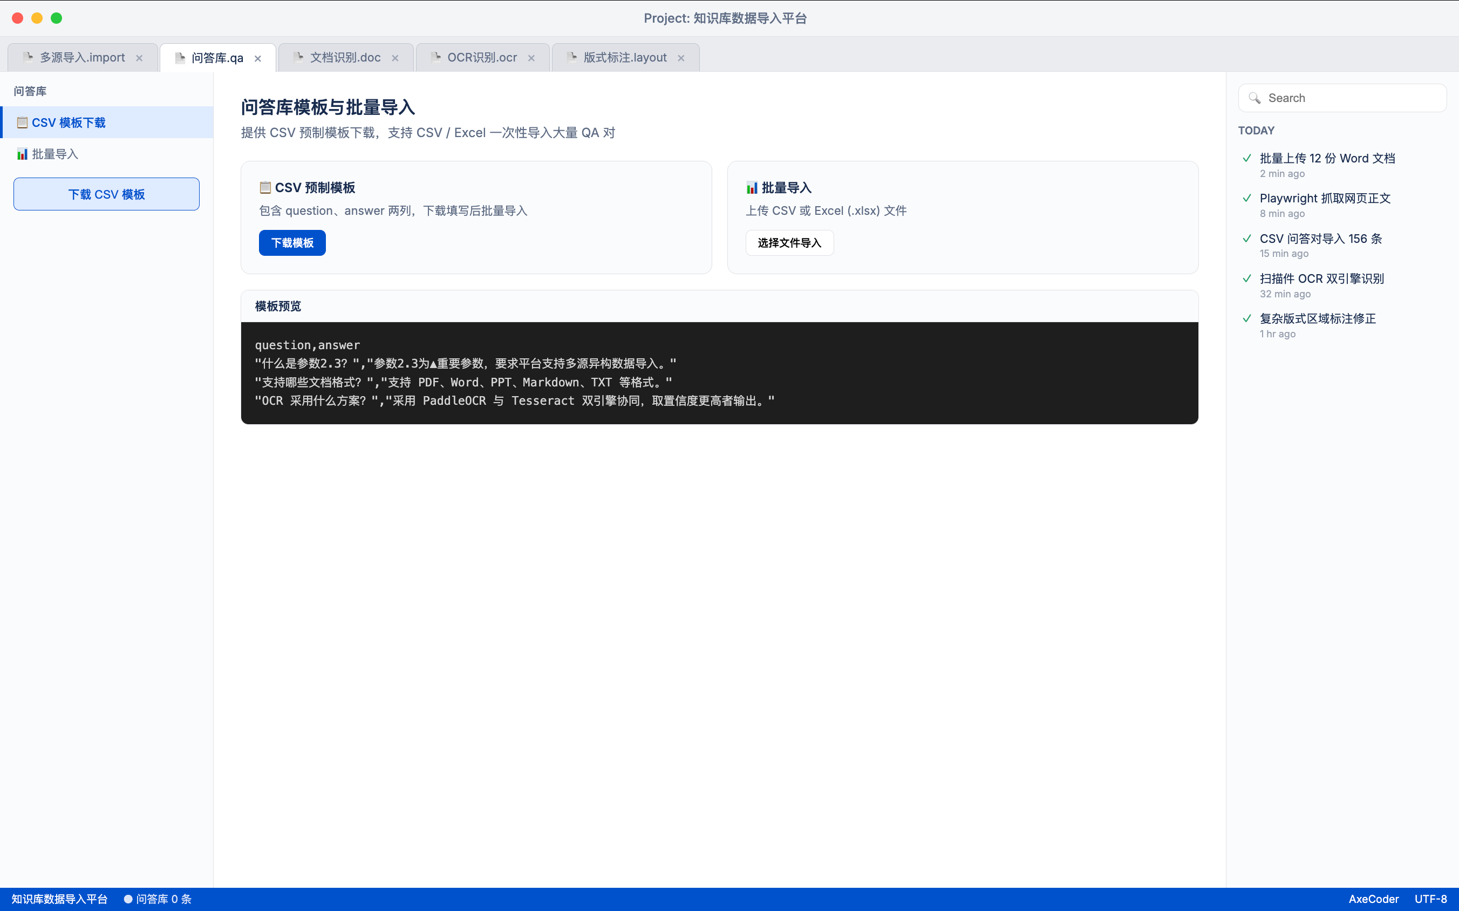Screen dimensions: 1459x911
Task: Click the file icon on 版式标注.layout tab
Action: (x=571, y=57)
